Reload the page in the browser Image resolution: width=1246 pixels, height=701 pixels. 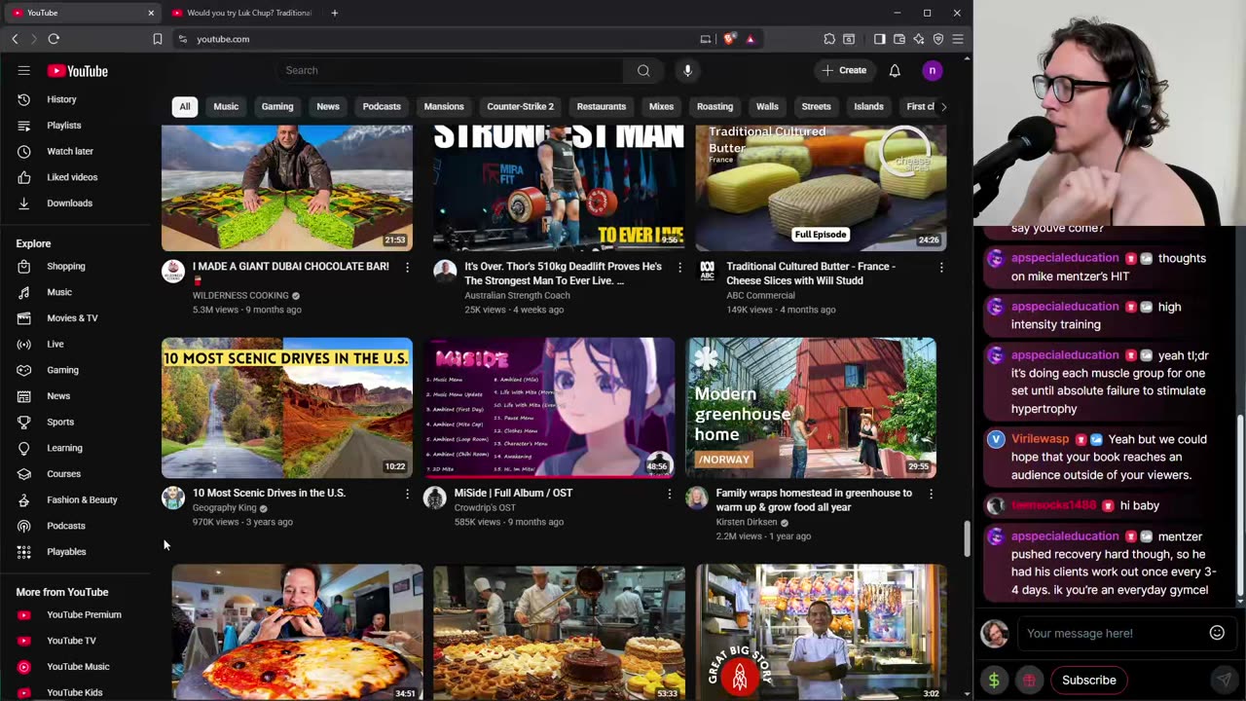point(54,39)
